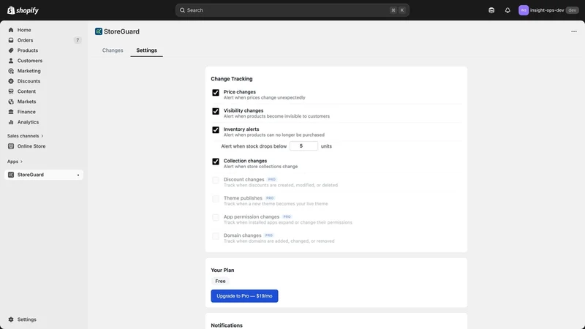Expand the Apps section chevron
585x329 pixels.
coord(21,162)
